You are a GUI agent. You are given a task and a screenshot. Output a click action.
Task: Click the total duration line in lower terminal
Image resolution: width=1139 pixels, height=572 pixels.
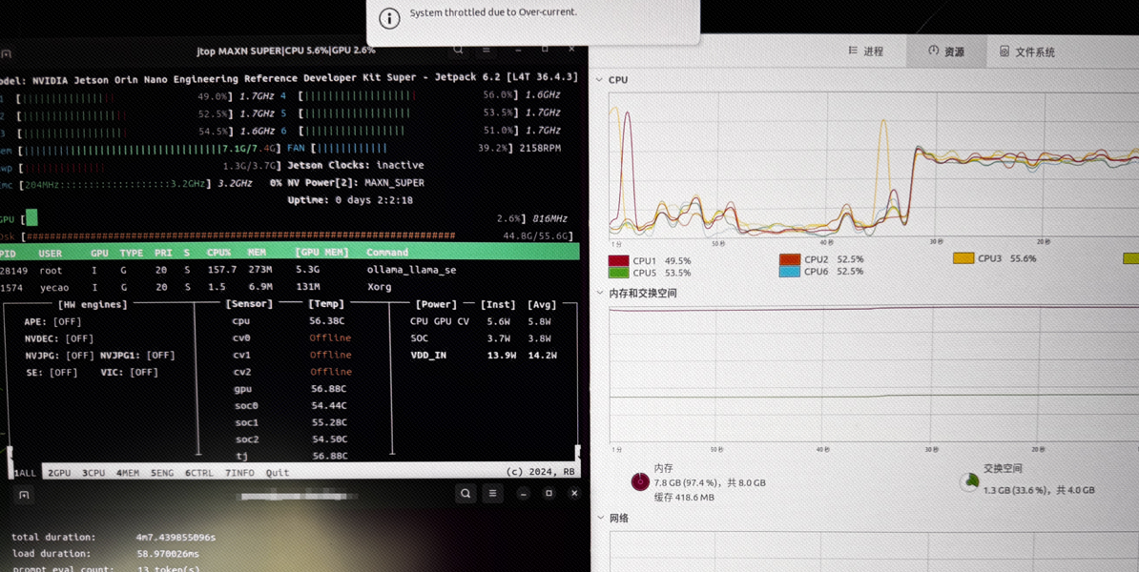114,537
